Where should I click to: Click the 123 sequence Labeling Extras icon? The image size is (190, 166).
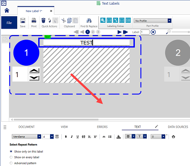[128, 20]
